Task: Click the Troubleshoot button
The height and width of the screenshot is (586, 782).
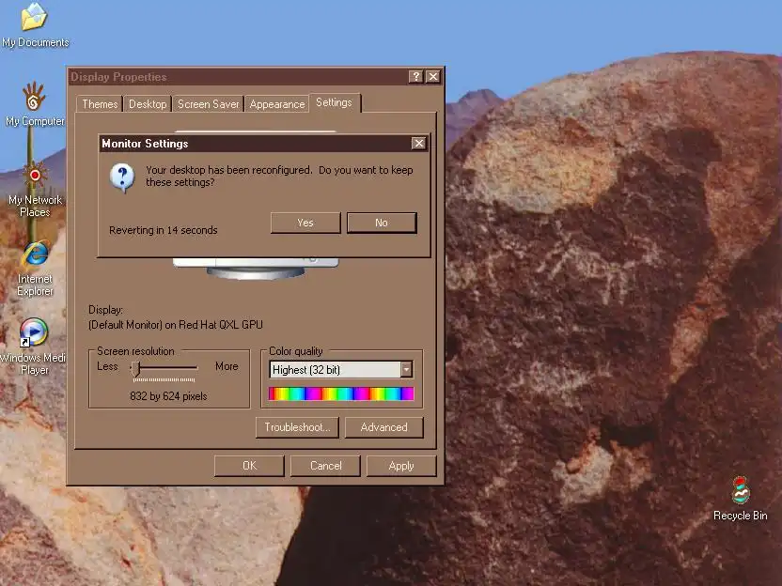Action: [297, 427]
